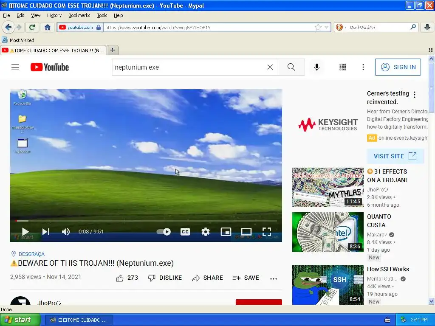
Task: Toggle closed captions CC button
Action: [x=185, y=232]
